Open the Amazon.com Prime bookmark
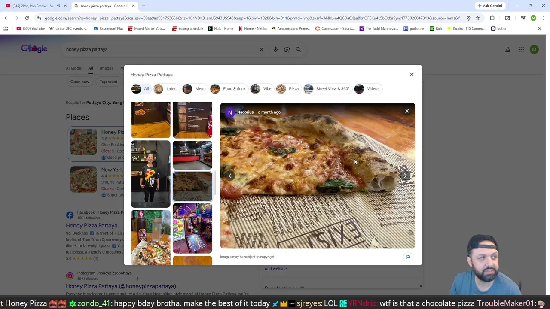 pyautogui.click(x=291, y=29)
